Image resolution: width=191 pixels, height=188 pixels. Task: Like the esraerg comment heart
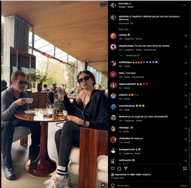pos(186,36)
